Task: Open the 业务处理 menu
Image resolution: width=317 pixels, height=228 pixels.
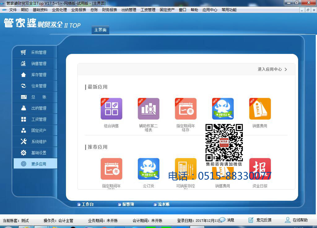Action: tap(59, 10)
